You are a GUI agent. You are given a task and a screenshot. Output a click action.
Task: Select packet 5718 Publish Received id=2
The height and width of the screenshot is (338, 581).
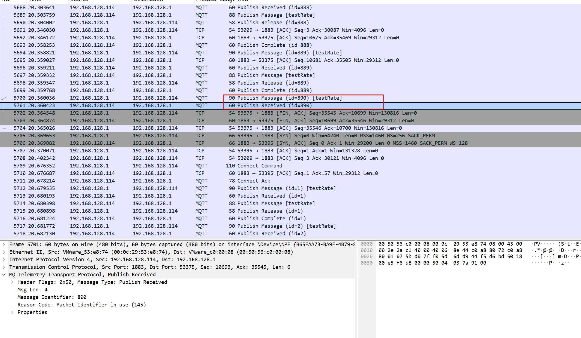(x=290, y=234)
